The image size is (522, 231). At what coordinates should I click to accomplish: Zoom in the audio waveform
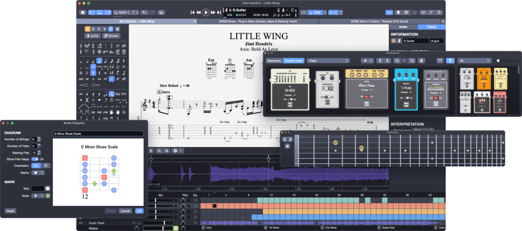pos(167,151)
